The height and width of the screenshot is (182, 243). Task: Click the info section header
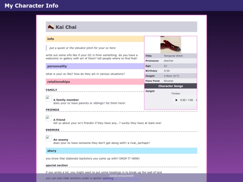[95, 39]
